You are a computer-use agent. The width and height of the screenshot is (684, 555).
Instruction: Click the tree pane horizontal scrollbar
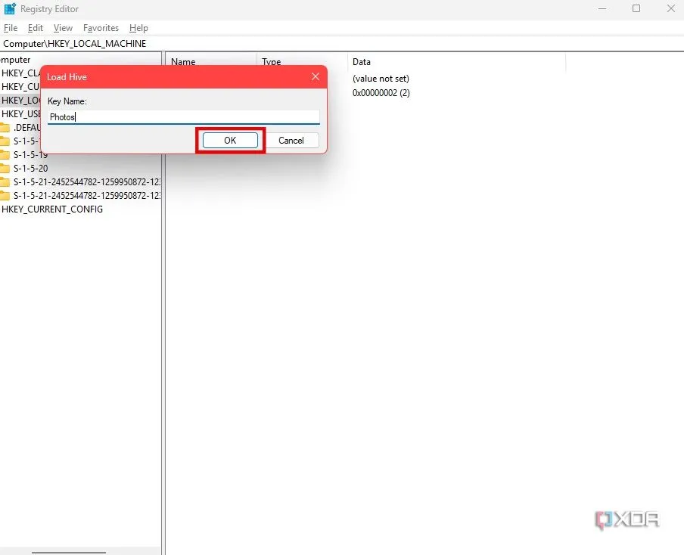pyautogui.click(x=69, y=552)
